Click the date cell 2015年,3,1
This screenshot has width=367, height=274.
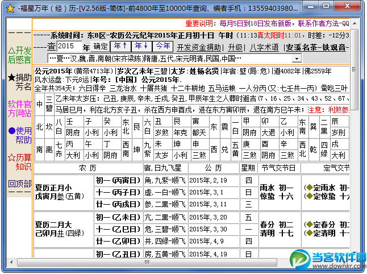click(x=214, y=193)
